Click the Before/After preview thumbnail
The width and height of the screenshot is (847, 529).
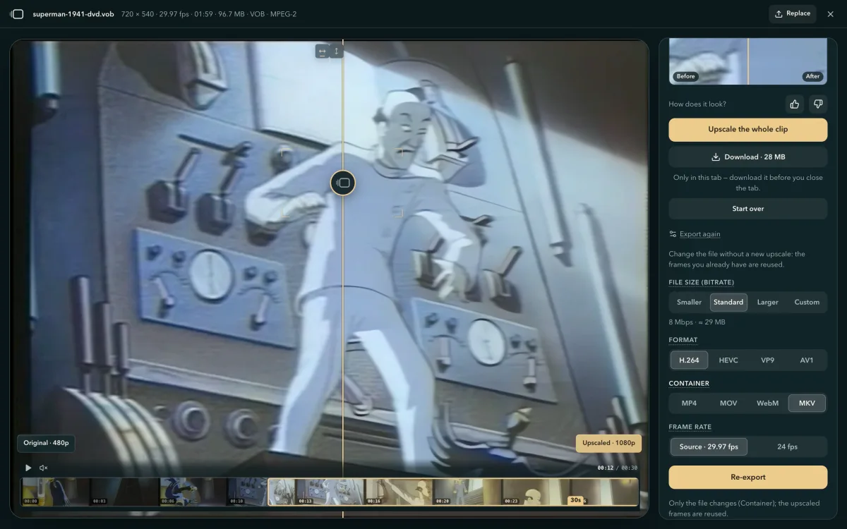pyautogui.click(x=748, y=61)
